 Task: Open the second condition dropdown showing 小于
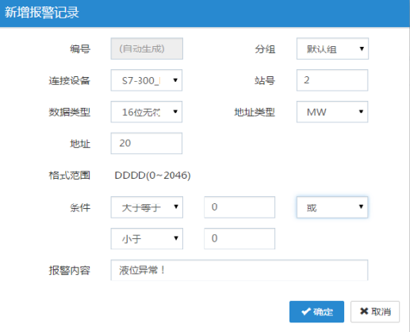click(x=147, y=238)
